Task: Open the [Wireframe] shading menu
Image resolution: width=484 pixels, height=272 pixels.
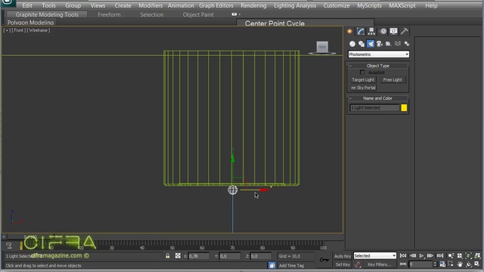Action: 39,30
